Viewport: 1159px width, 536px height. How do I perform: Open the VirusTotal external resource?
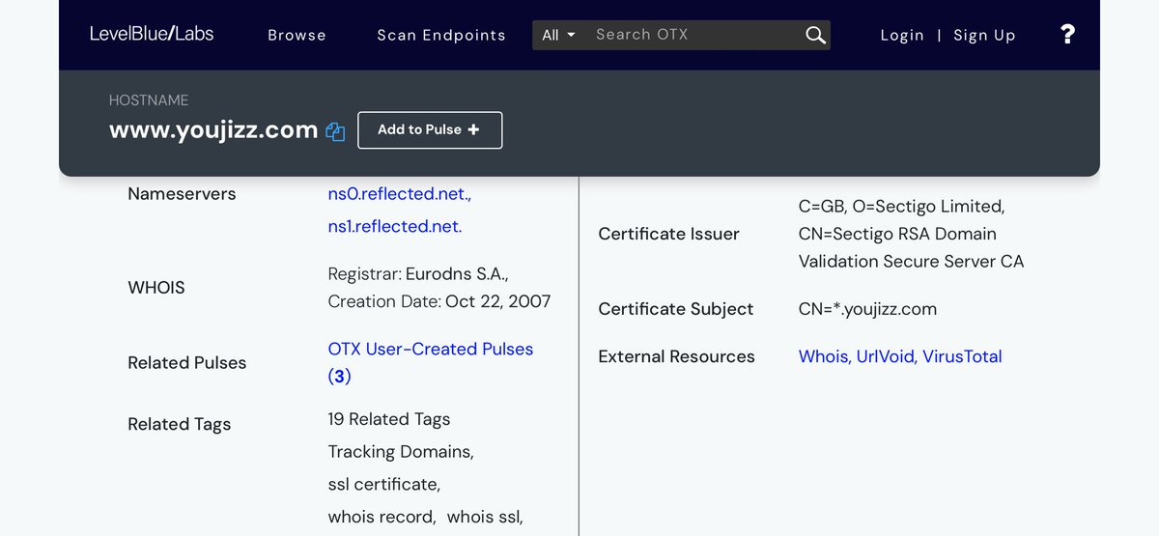(x=962, y=356)
